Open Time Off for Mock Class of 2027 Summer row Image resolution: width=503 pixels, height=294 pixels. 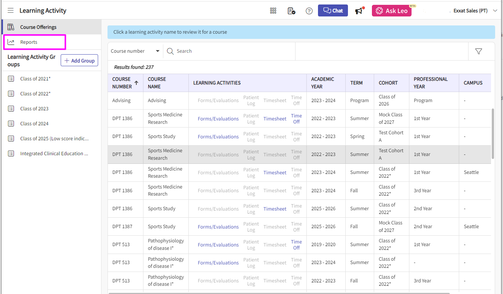click(x=296, y=119)
